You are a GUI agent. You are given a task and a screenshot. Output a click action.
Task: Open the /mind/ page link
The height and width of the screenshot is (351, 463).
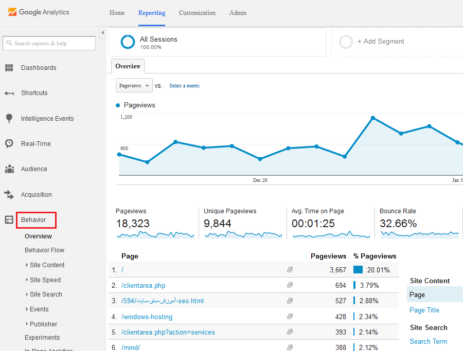131,347
